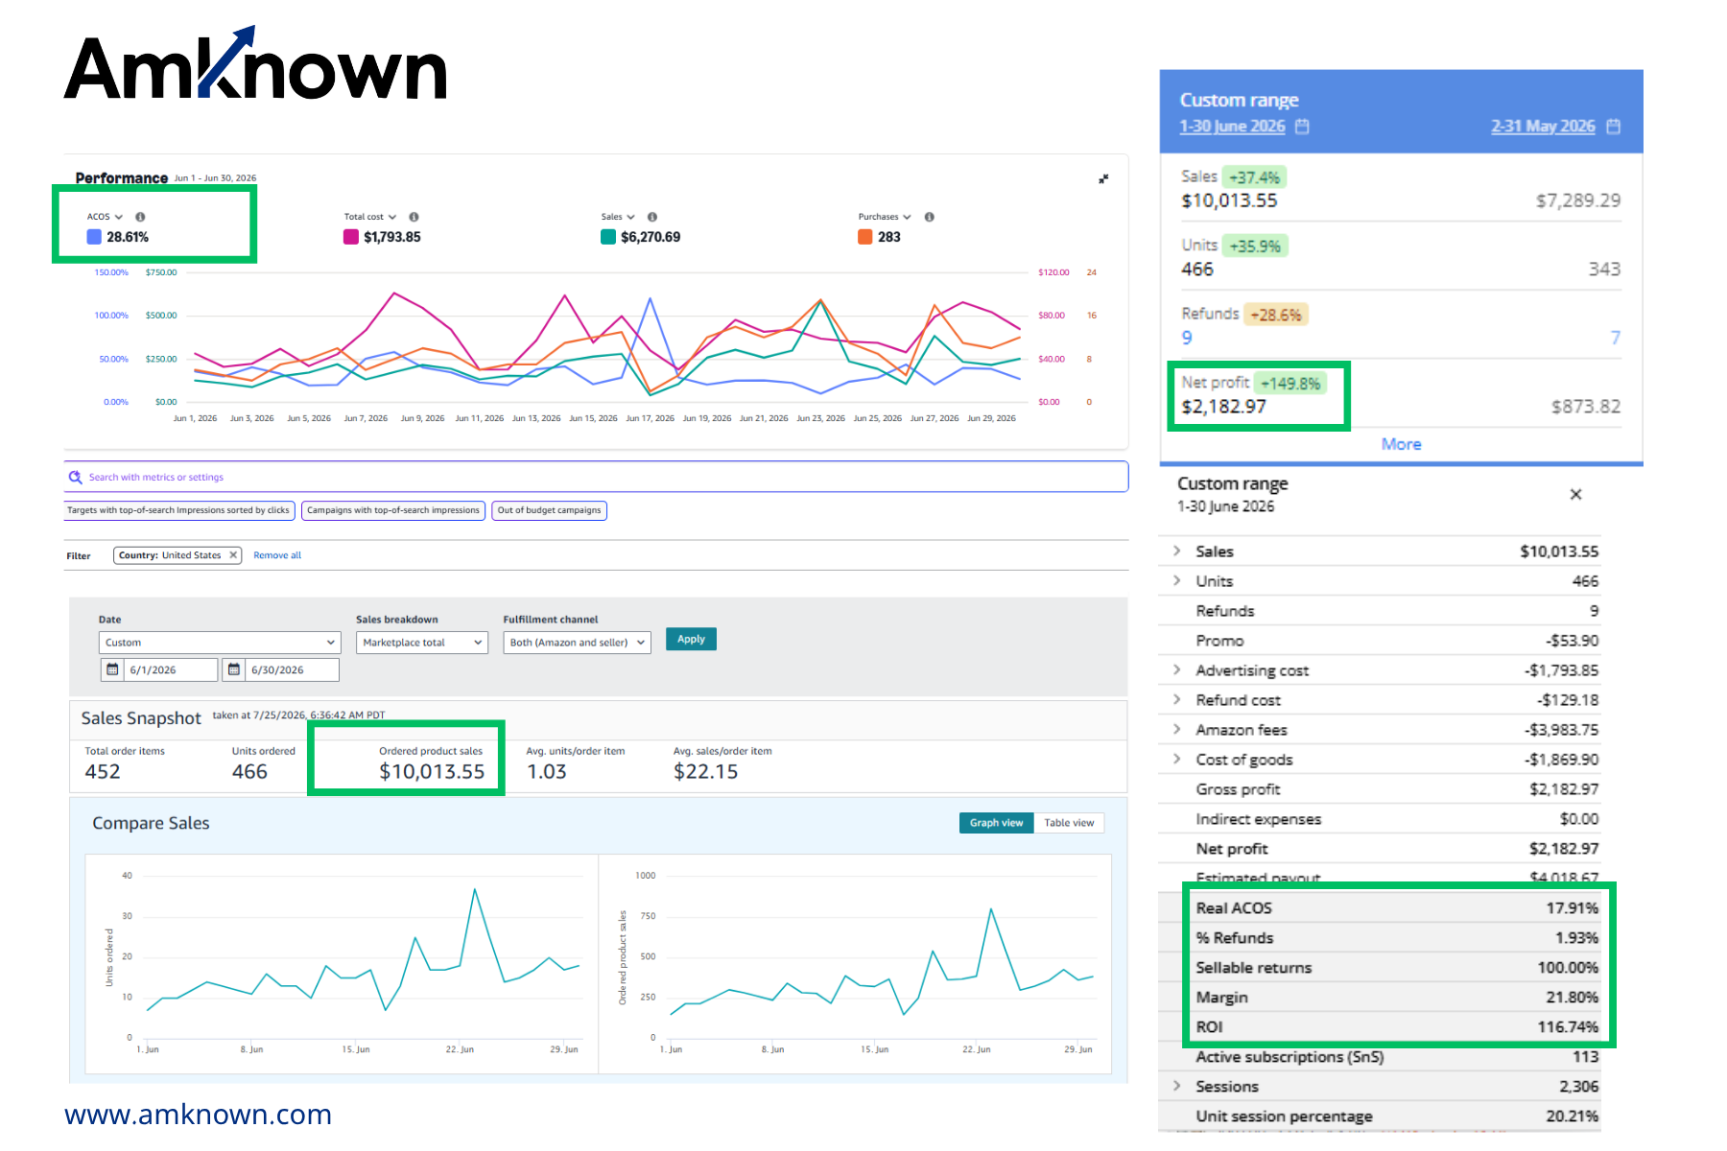Expand the Advertising cost row
Screen dimensions: 1727x1151
point(1176,670)
